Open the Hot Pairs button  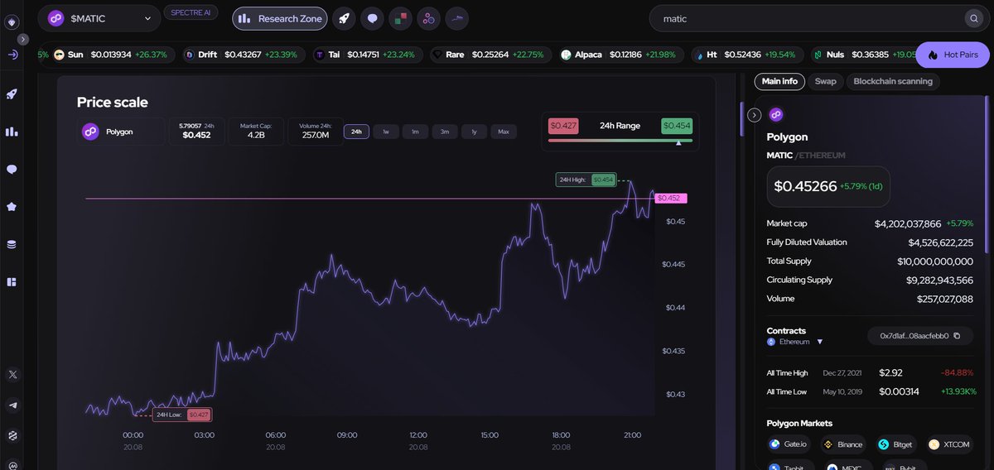click(x=953, y=55)
